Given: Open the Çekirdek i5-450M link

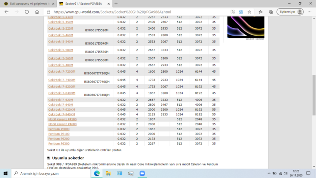Looking at the screenshot, I should pyautogui.click(x=60, y=22).
